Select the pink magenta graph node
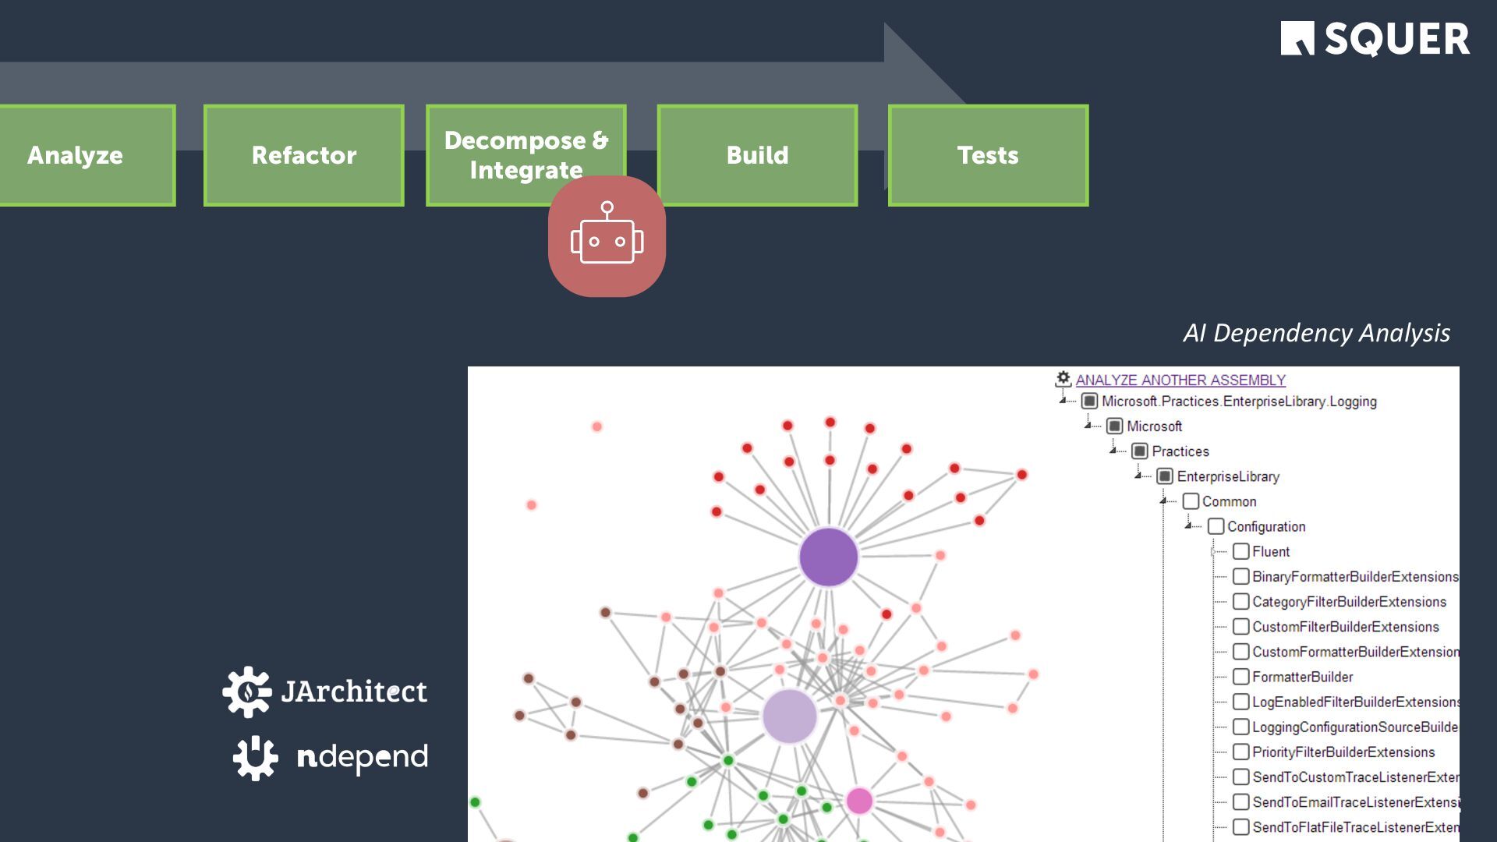The height and width of the screenshot is (842, 1497). (859, 801)
